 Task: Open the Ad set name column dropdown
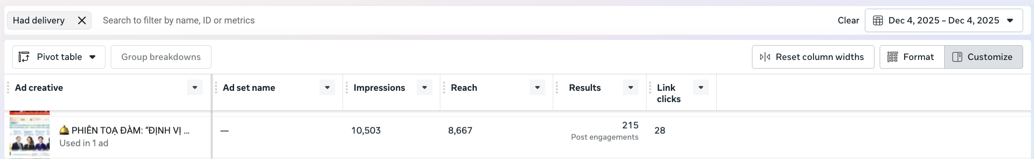pos(327,87)
